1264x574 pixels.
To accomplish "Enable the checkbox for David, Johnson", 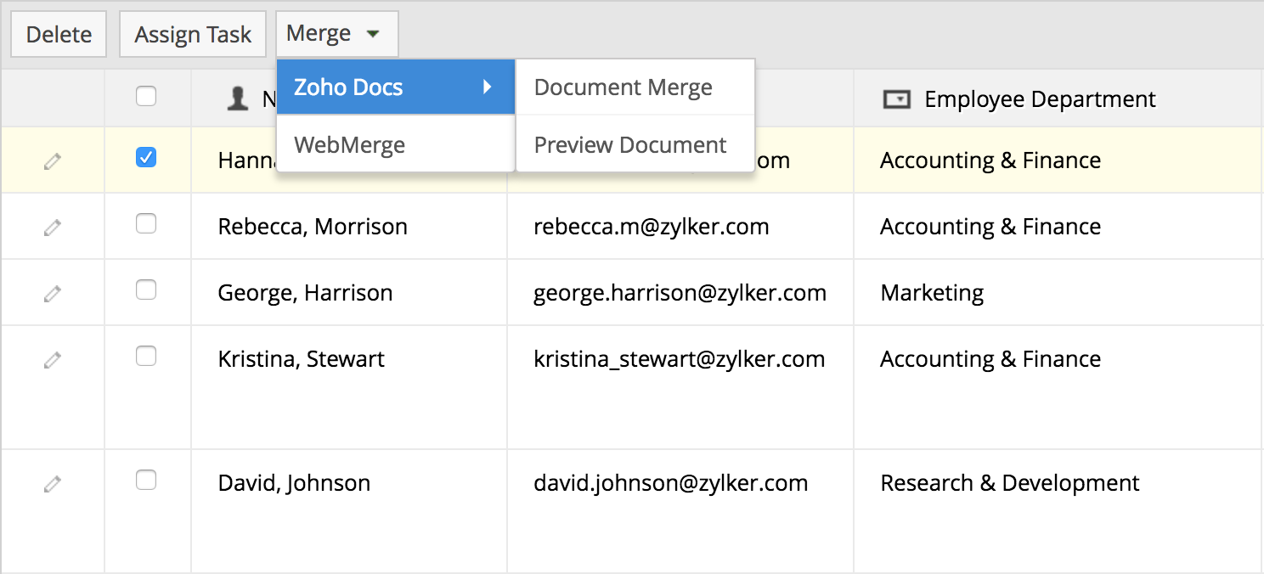I will pyautogui.click(x=146, y=480).
